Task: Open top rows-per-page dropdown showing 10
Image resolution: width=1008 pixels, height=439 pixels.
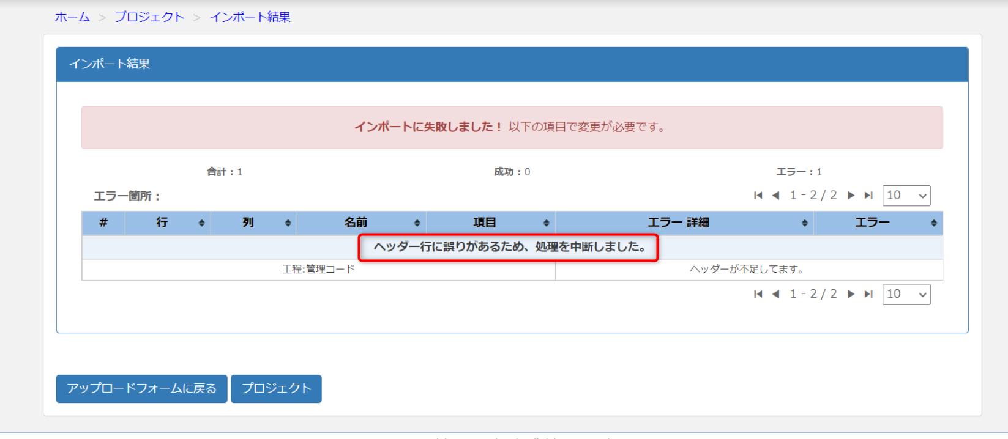Action: pos(906,196)
